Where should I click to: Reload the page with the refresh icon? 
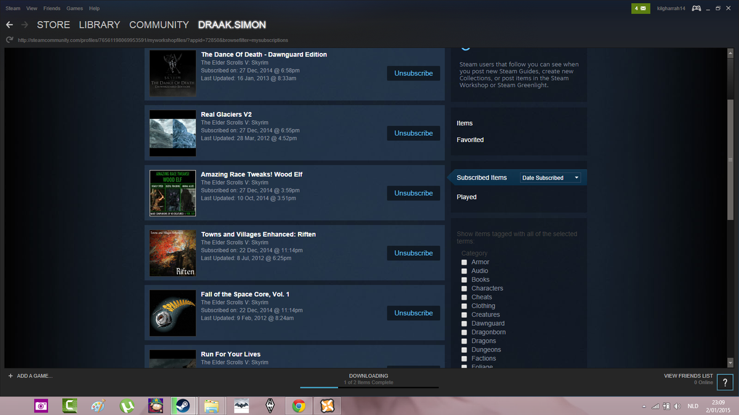click(x=9, y=40)
